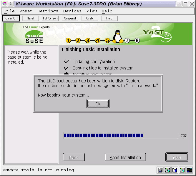Expand the Settings menu

tap(48, 11)
